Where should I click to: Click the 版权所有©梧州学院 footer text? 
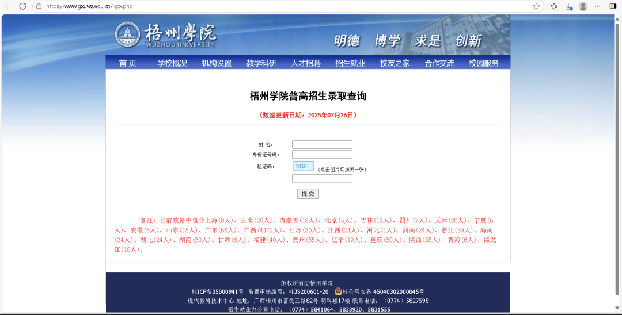[306, 283]
